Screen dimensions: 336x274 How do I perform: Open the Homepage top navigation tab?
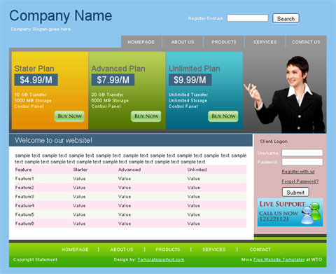pyautogui.click(x=141, y=42)
